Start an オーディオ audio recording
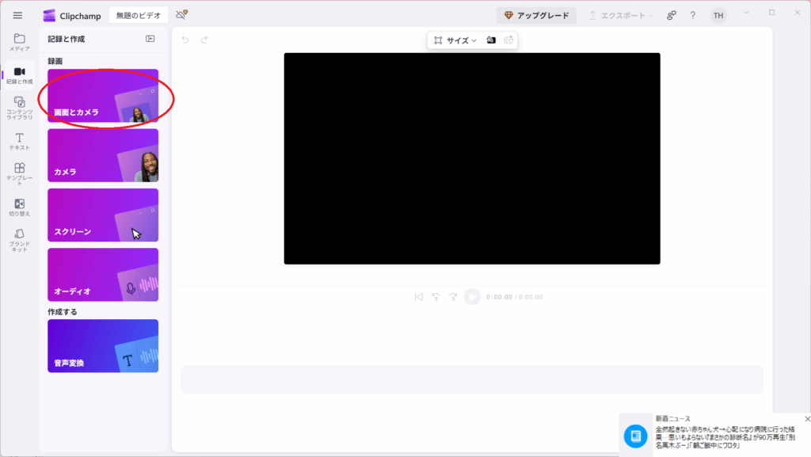The height and width of the screenshot is (457, 811). point(103,275)
